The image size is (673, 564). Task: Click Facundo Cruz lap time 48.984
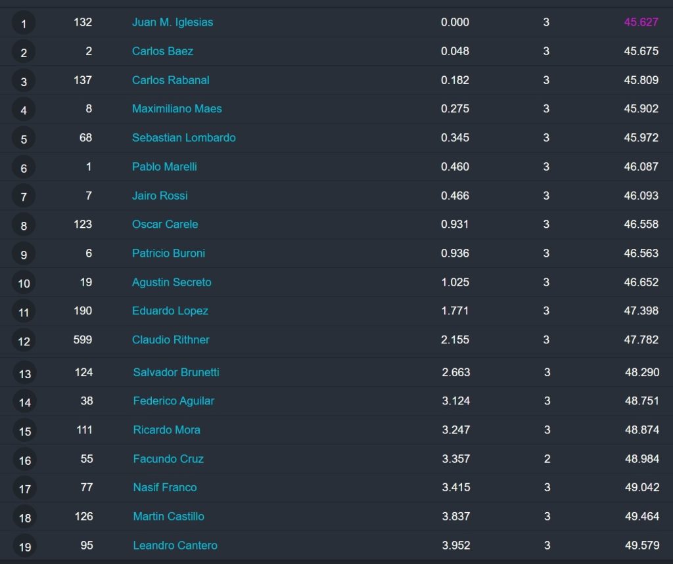coord(641,459)
